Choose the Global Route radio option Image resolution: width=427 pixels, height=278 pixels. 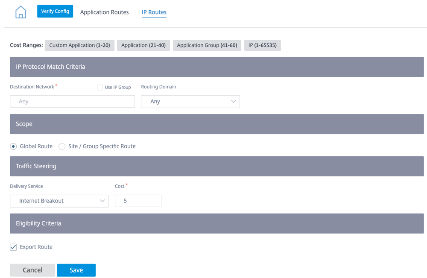coord(13,146)
